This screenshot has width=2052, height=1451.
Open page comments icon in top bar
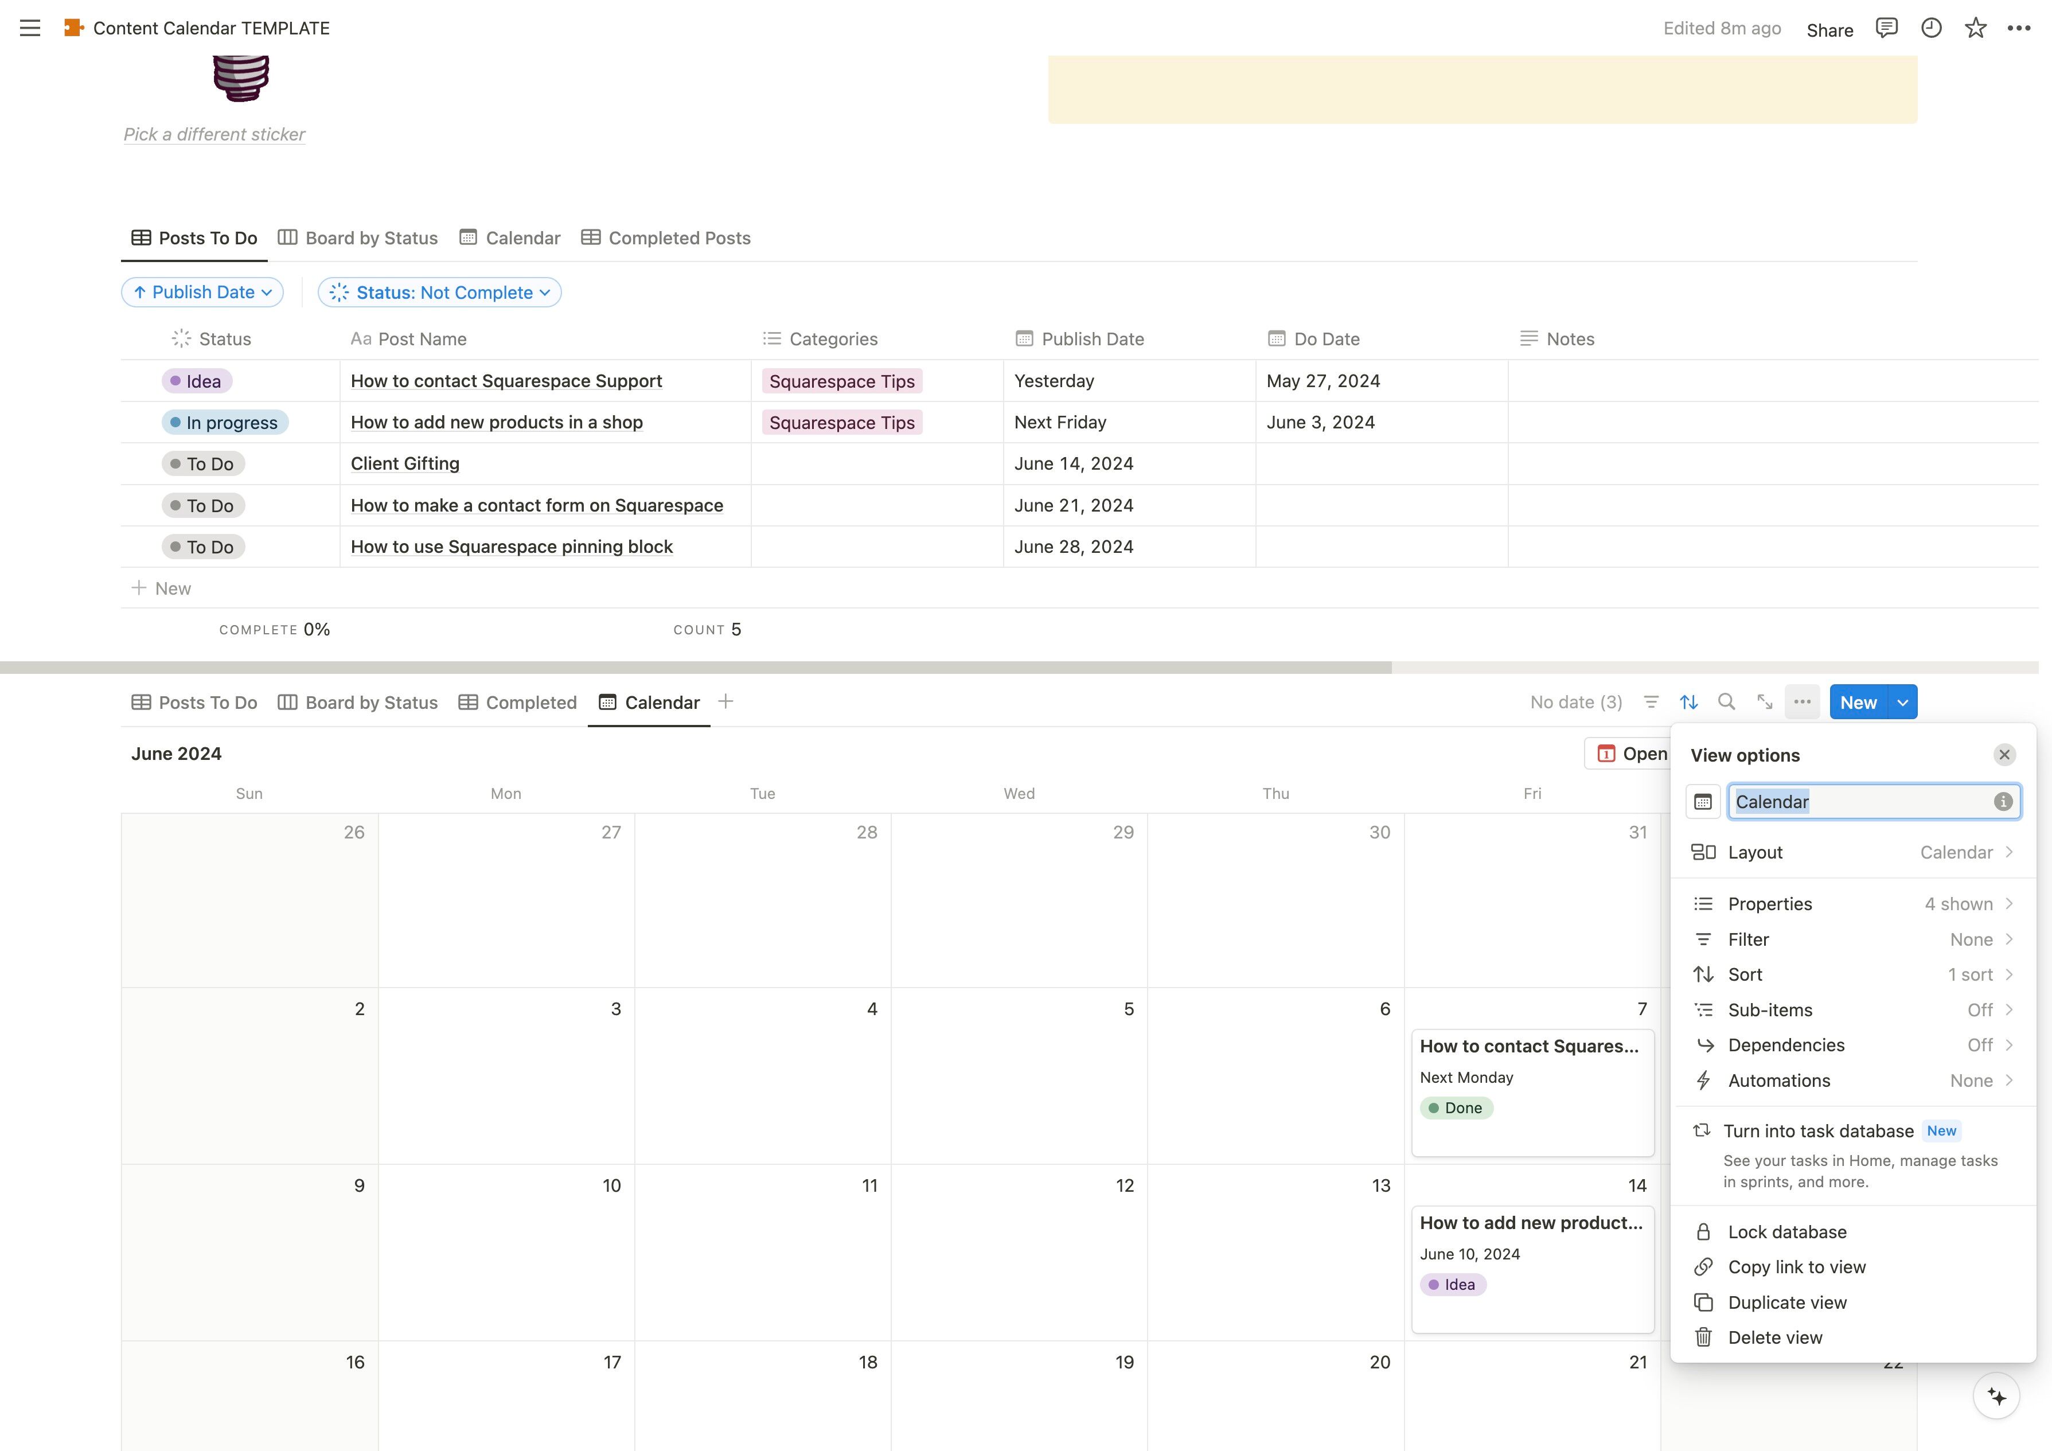(1887, 28)
